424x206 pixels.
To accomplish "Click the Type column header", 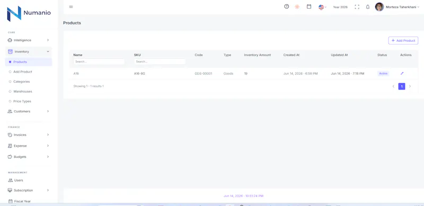I will [227, 55].
